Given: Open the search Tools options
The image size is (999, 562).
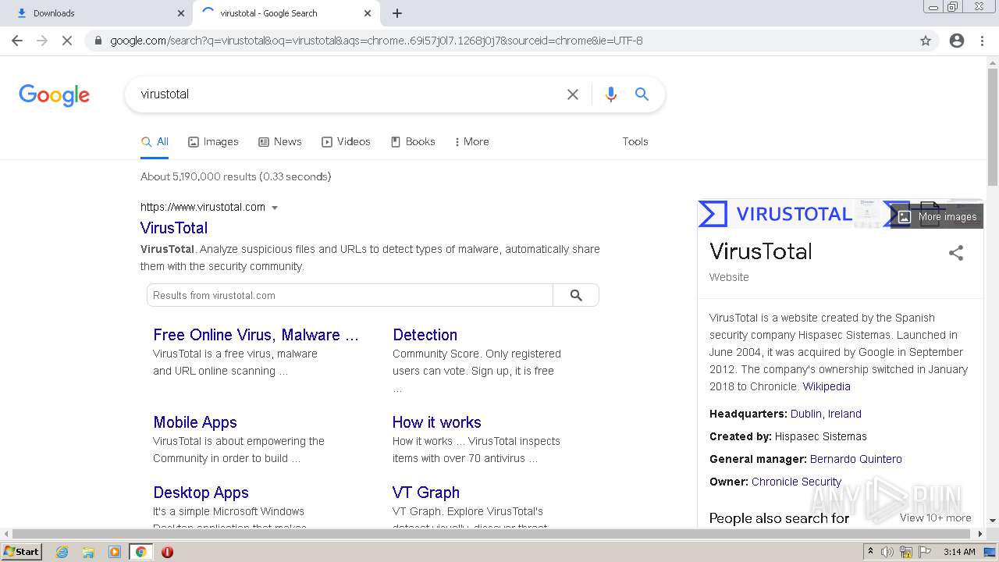Looking at the screenshot, I should pyautogui.click(x=635, y=142).
